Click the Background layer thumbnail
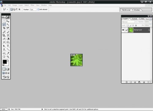Screen dimensions: 153x111 click(131, 30)
